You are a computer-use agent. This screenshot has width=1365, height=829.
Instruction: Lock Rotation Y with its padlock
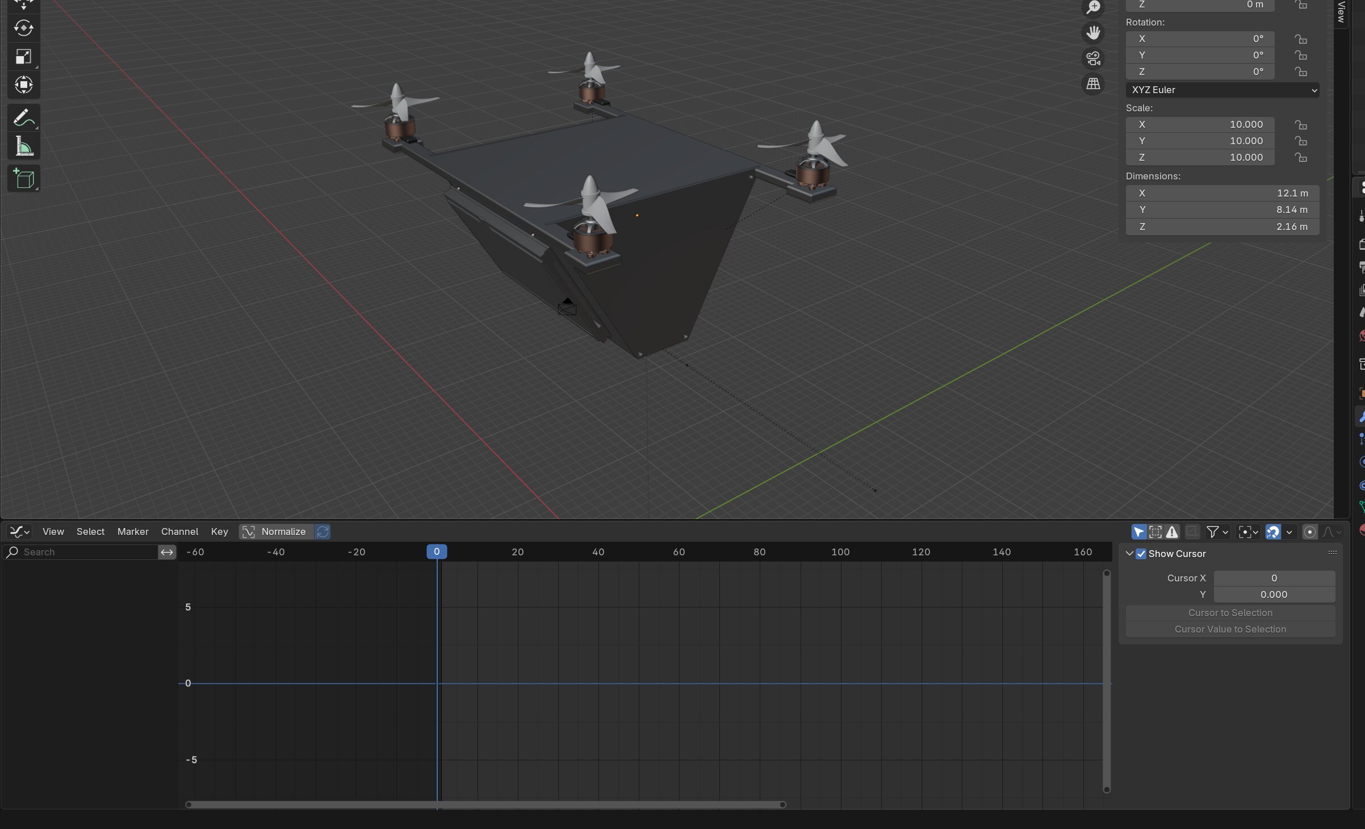(x=1300, y=55)
